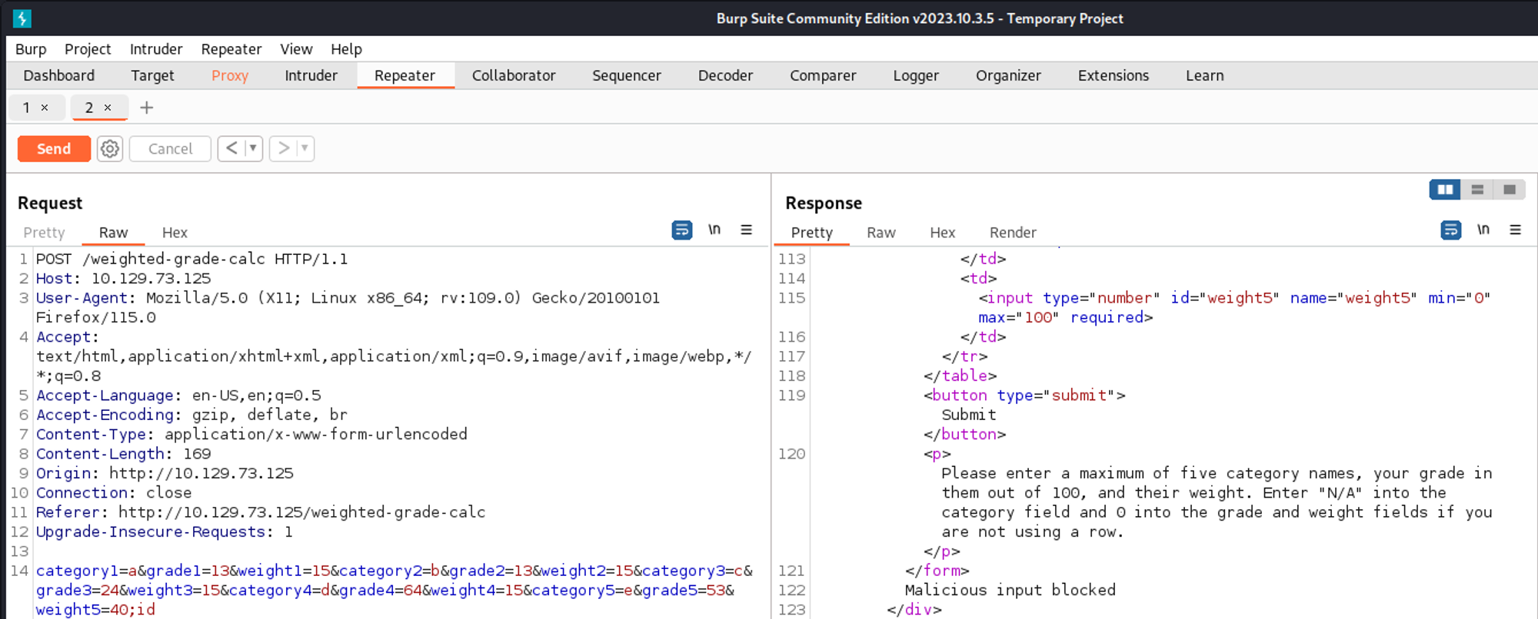Toggle word wrap icon in Request panel
The width and height of the screenshot is (1538, 619).
pos(681,230)
